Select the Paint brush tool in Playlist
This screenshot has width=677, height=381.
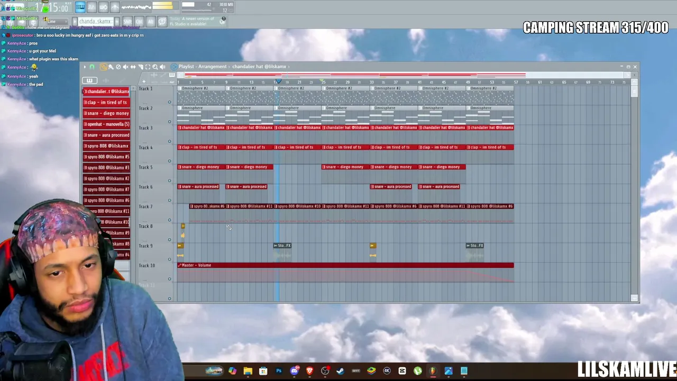coord(111,67)
